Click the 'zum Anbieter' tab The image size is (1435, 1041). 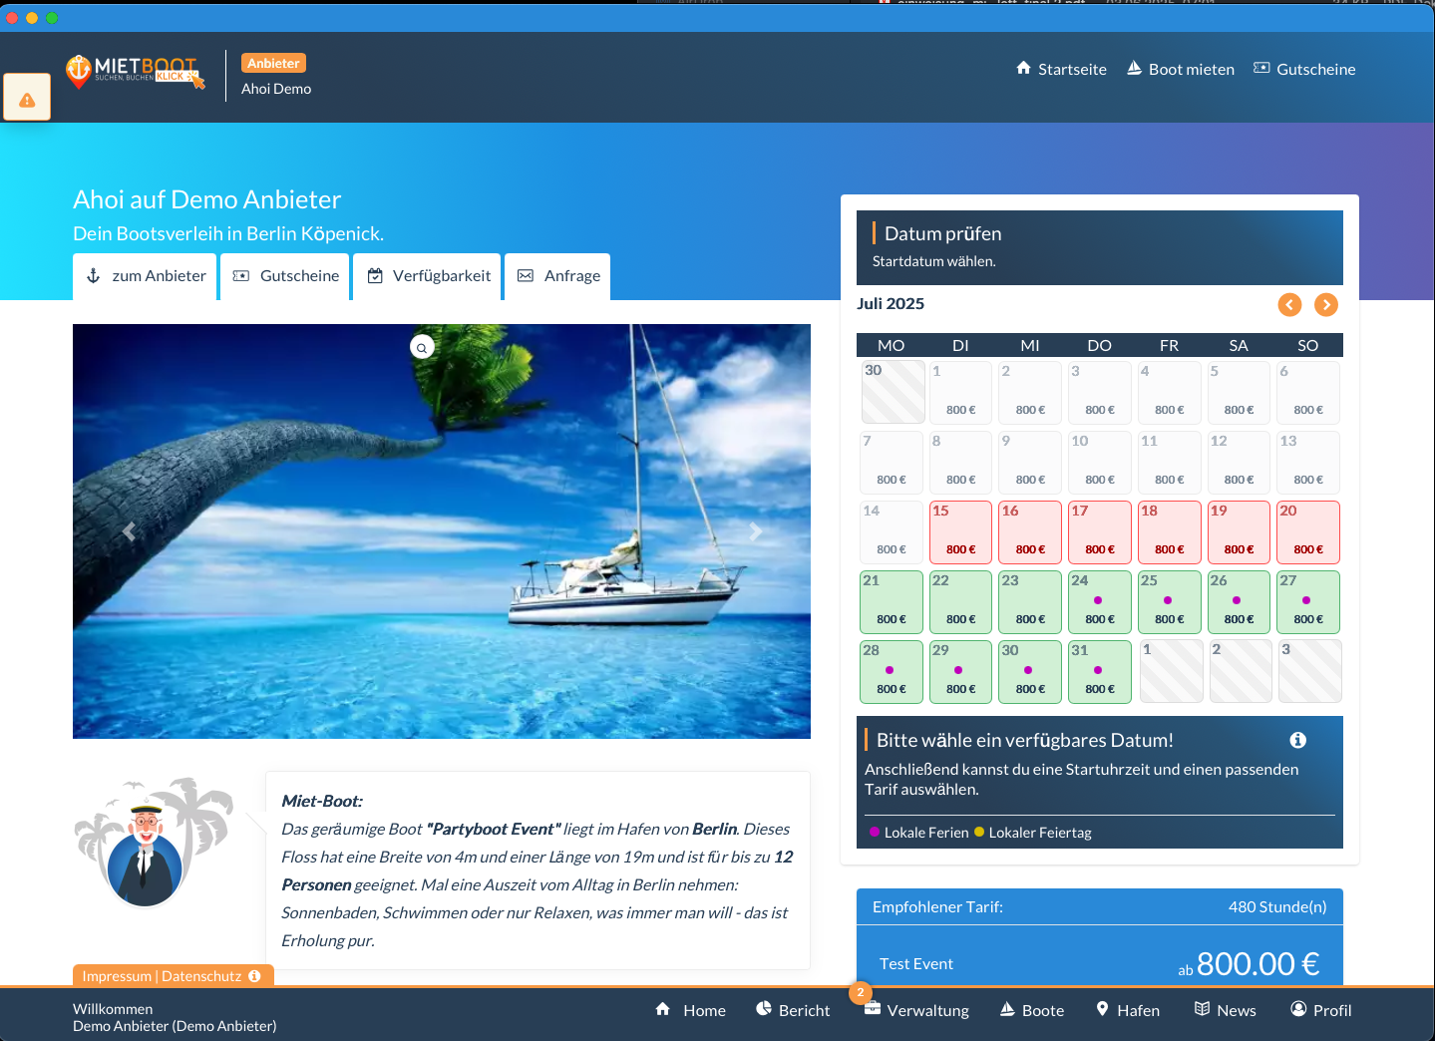click(x=146, y=276)
